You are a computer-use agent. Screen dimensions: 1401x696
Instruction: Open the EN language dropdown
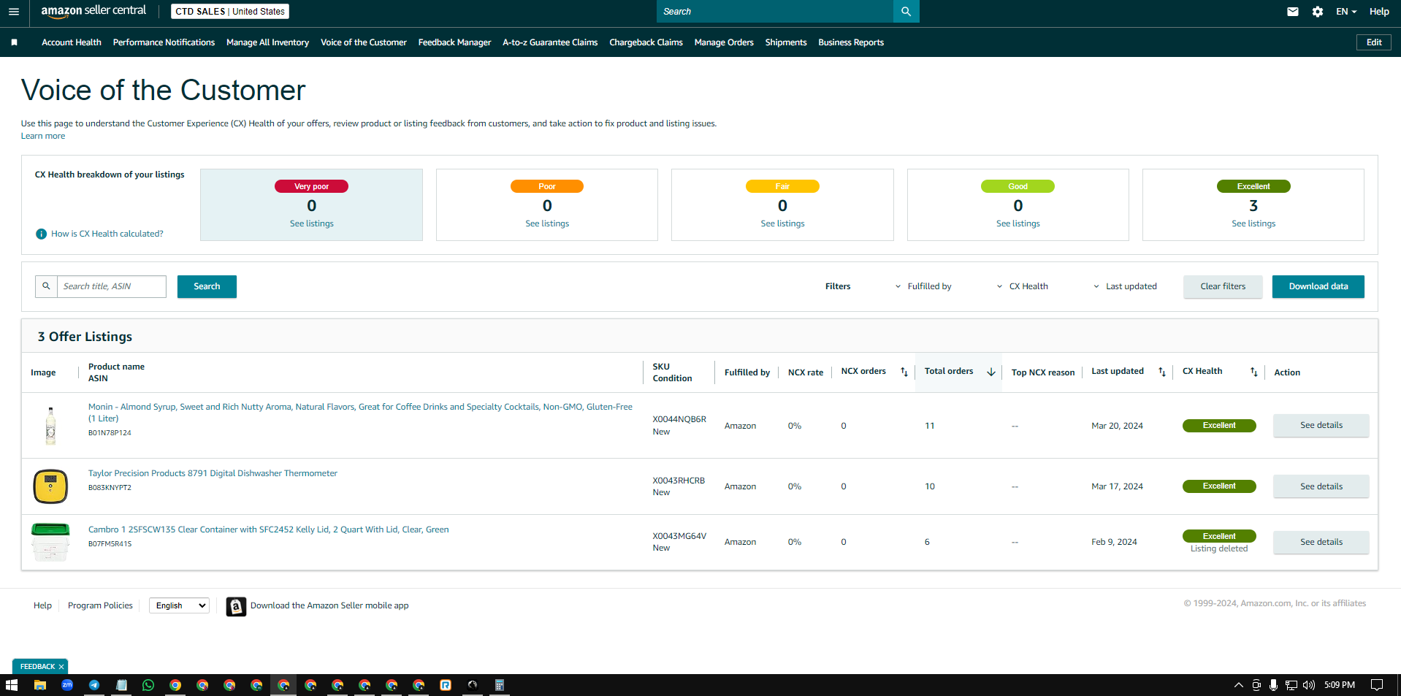[1346, 12]
